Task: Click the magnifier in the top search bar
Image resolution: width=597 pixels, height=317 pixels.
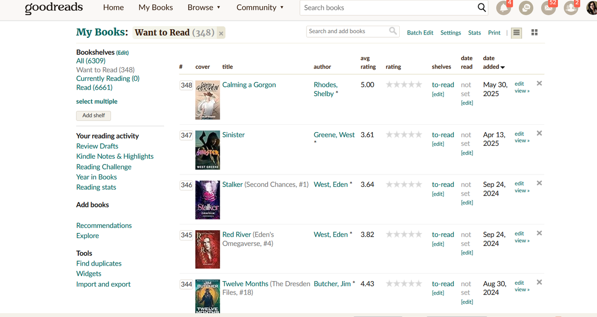Action: coord(482,7)
